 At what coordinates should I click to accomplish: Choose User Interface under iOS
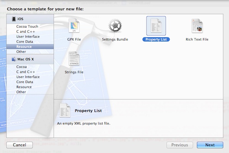(28, 37)
